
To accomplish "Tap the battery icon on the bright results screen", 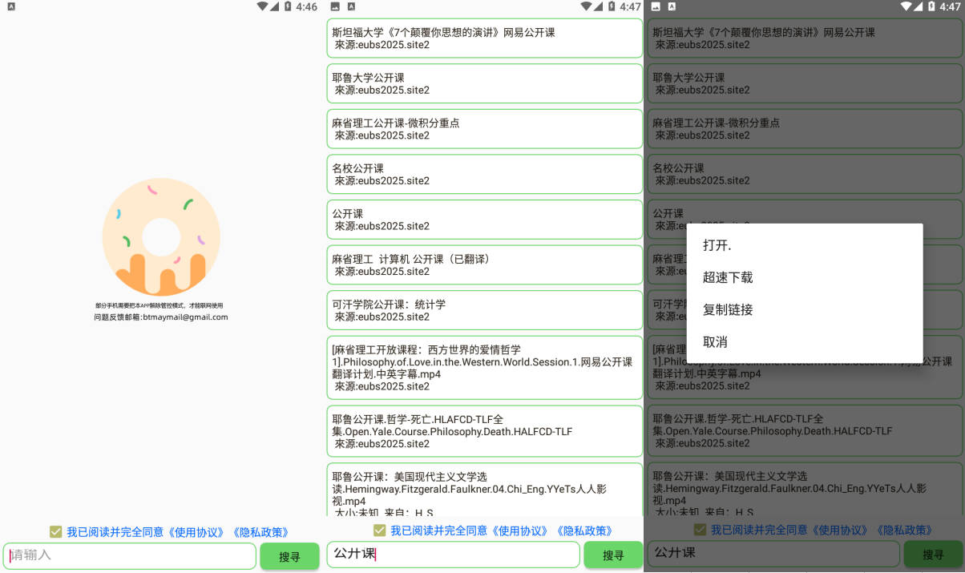I will coord(611,6).
